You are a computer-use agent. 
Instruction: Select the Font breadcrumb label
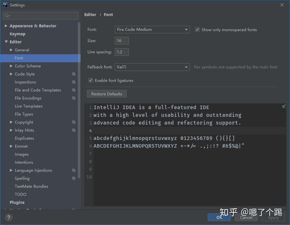point(108,14)
